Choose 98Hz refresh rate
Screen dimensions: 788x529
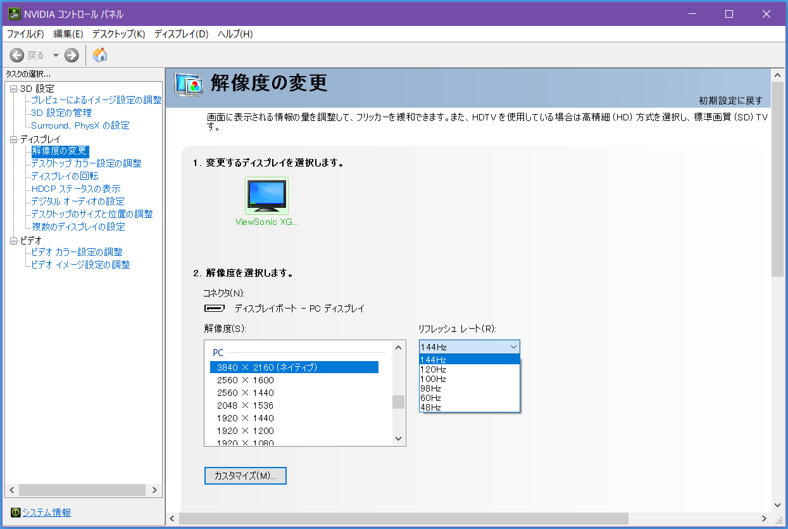click(x=469, y=388)
